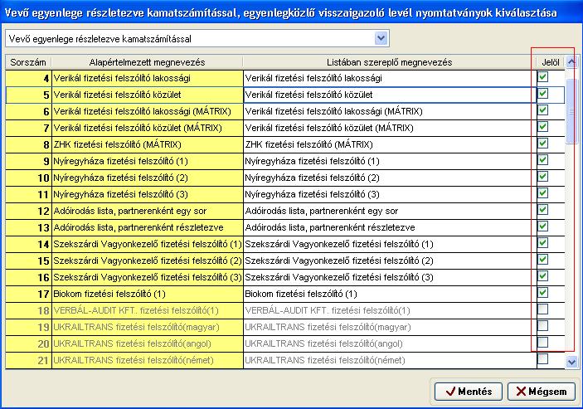The height and width of the screenshot is (409, 583).
Task: Toggle checkbox for Szekszárdi Vagyonkezelő felszólító (1)
Action: [543, 243]
